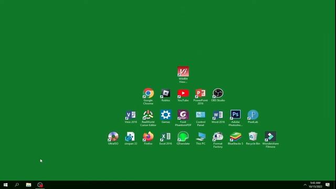Select the RealWorld Cursor Editor icon
This screenshot has width=336, height=189.
pyautogui.click(x=148, y=118)
